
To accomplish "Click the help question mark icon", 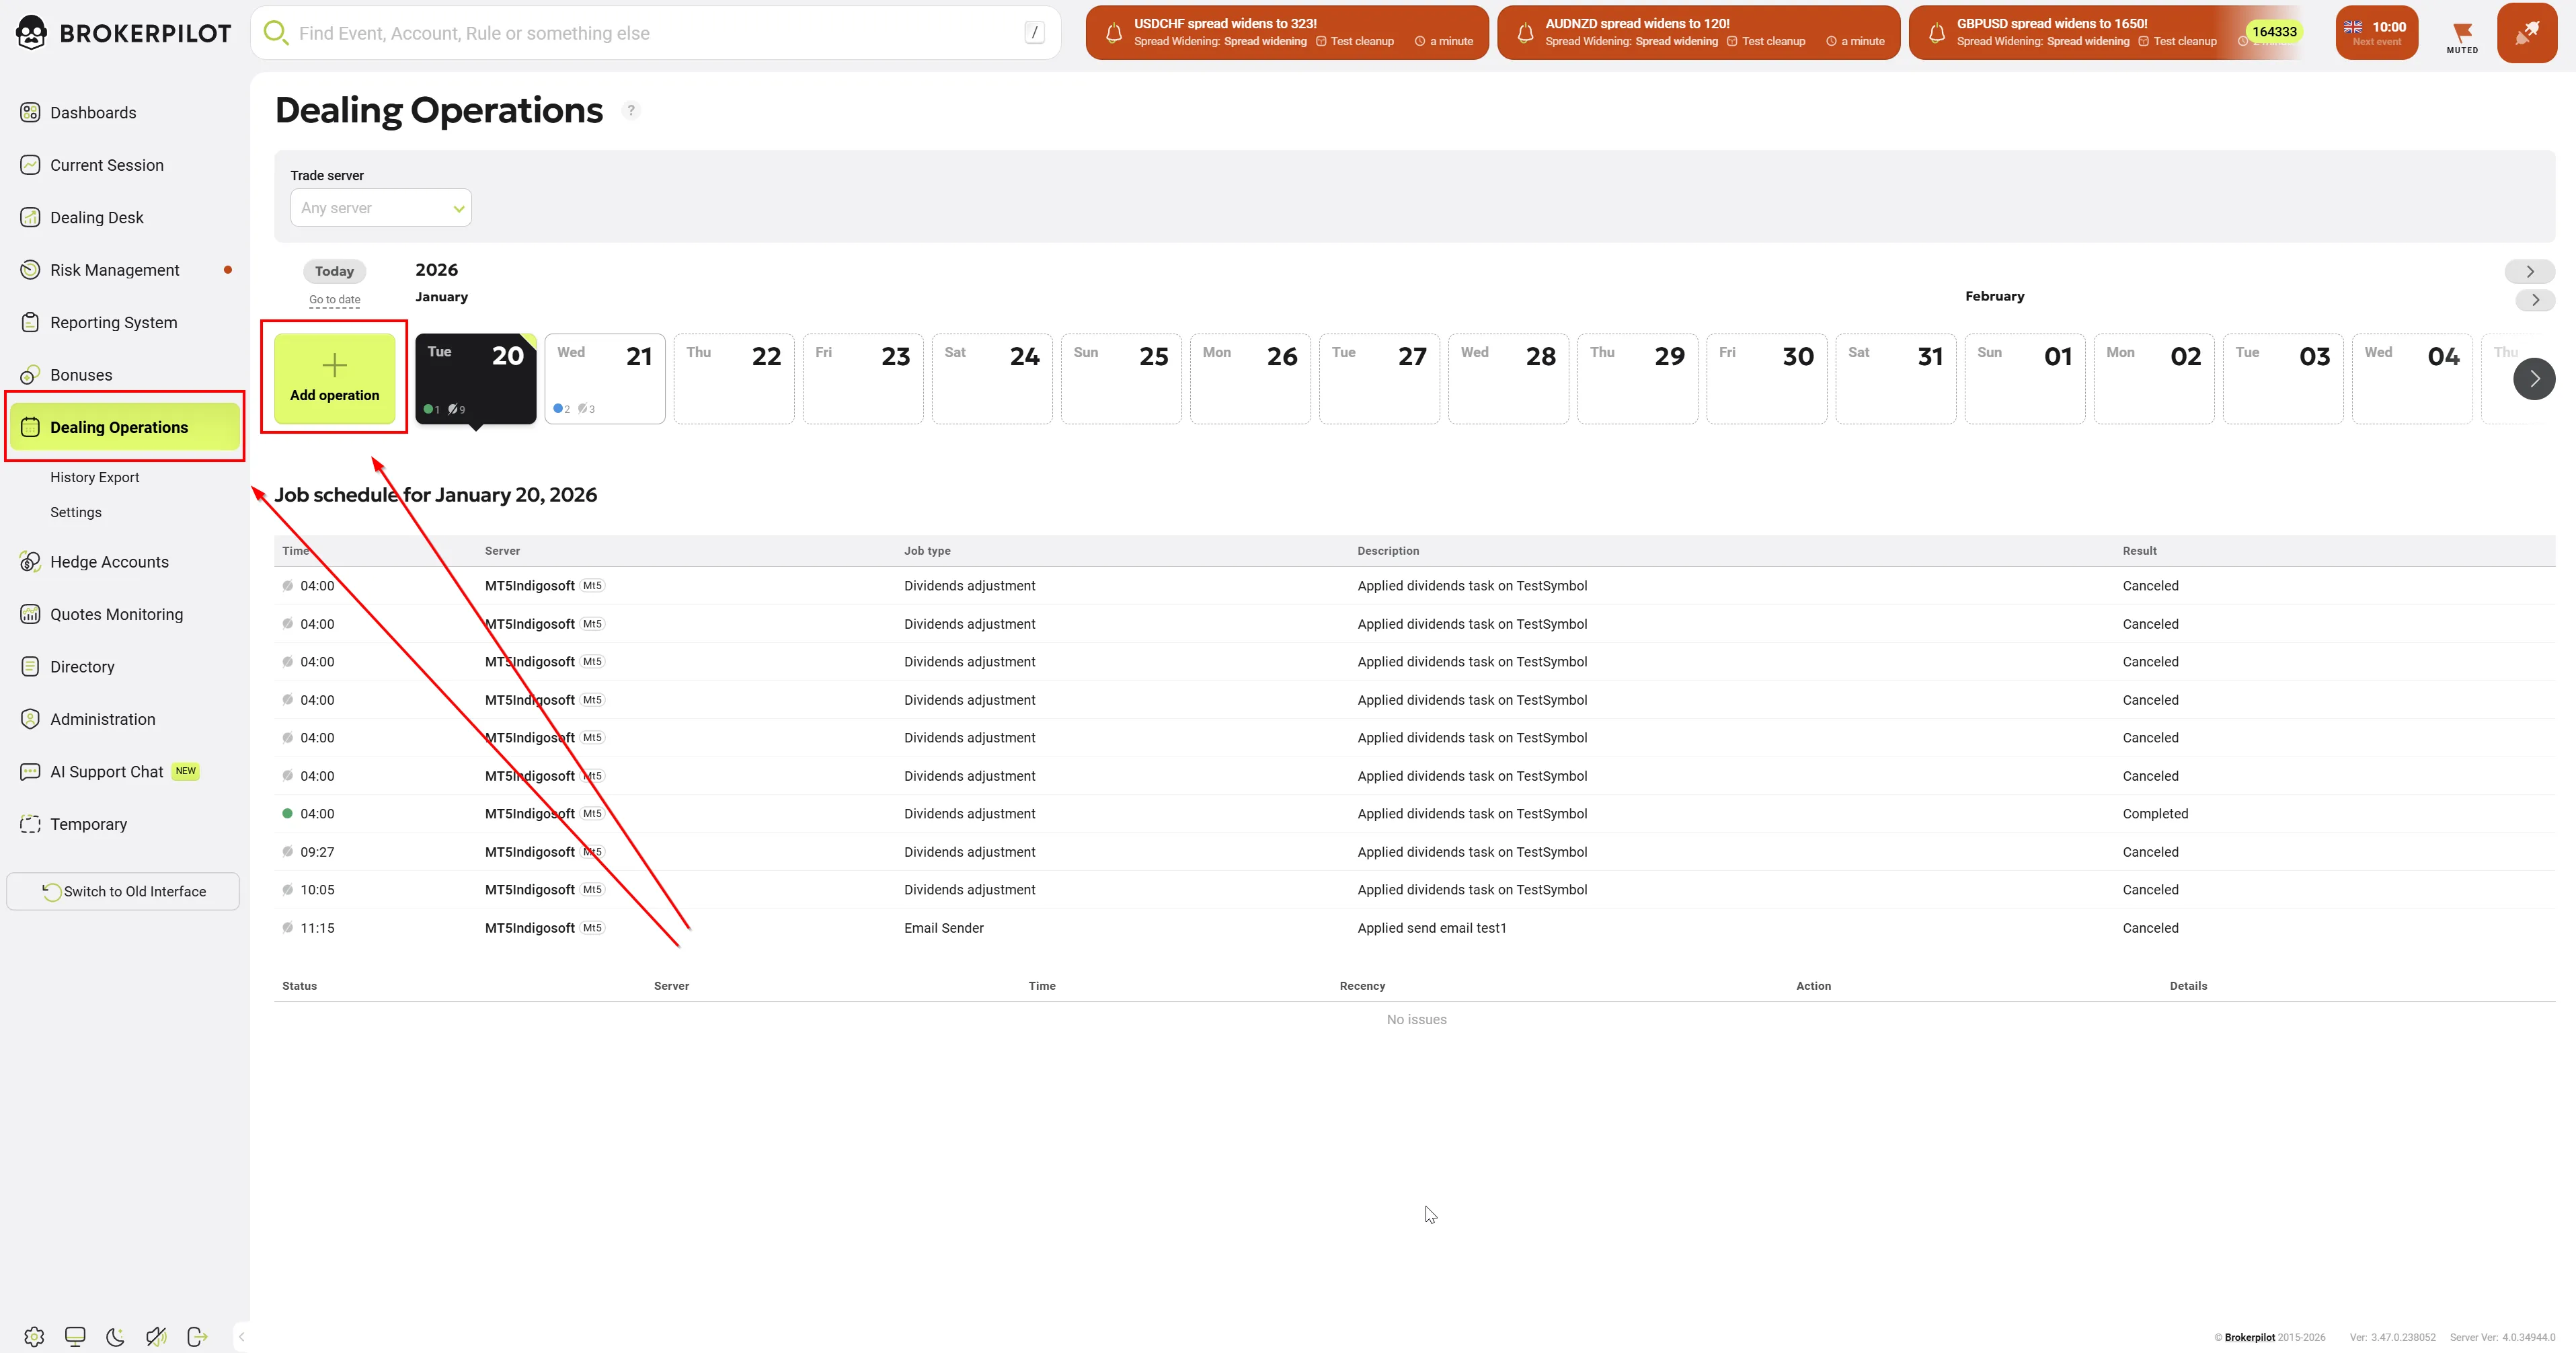I will [631, 110].
